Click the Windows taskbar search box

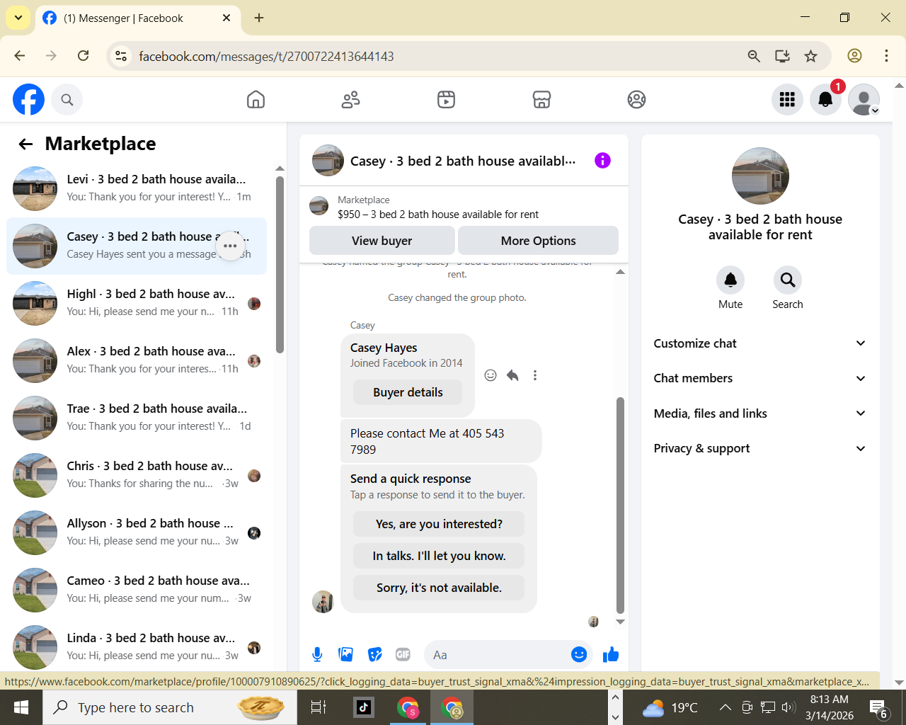(170, 707)
